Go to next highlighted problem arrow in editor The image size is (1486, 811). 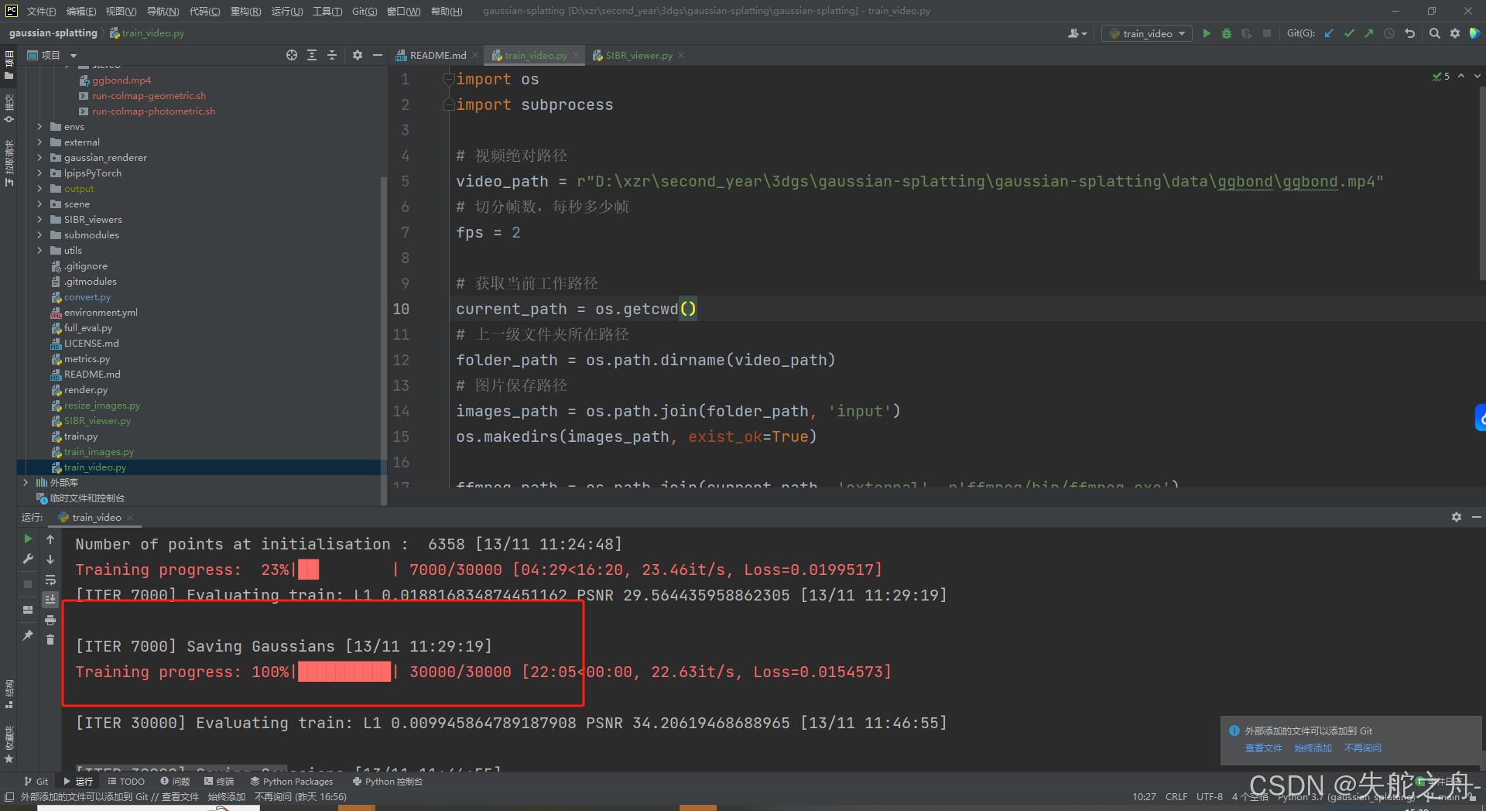[1477, 76]
